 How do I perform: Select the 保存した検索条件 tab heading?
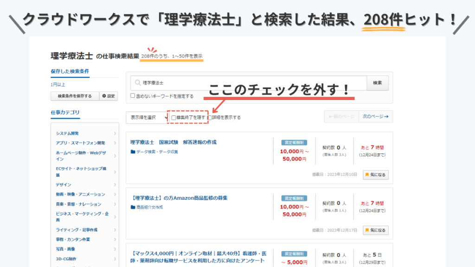tap(70, 71)
